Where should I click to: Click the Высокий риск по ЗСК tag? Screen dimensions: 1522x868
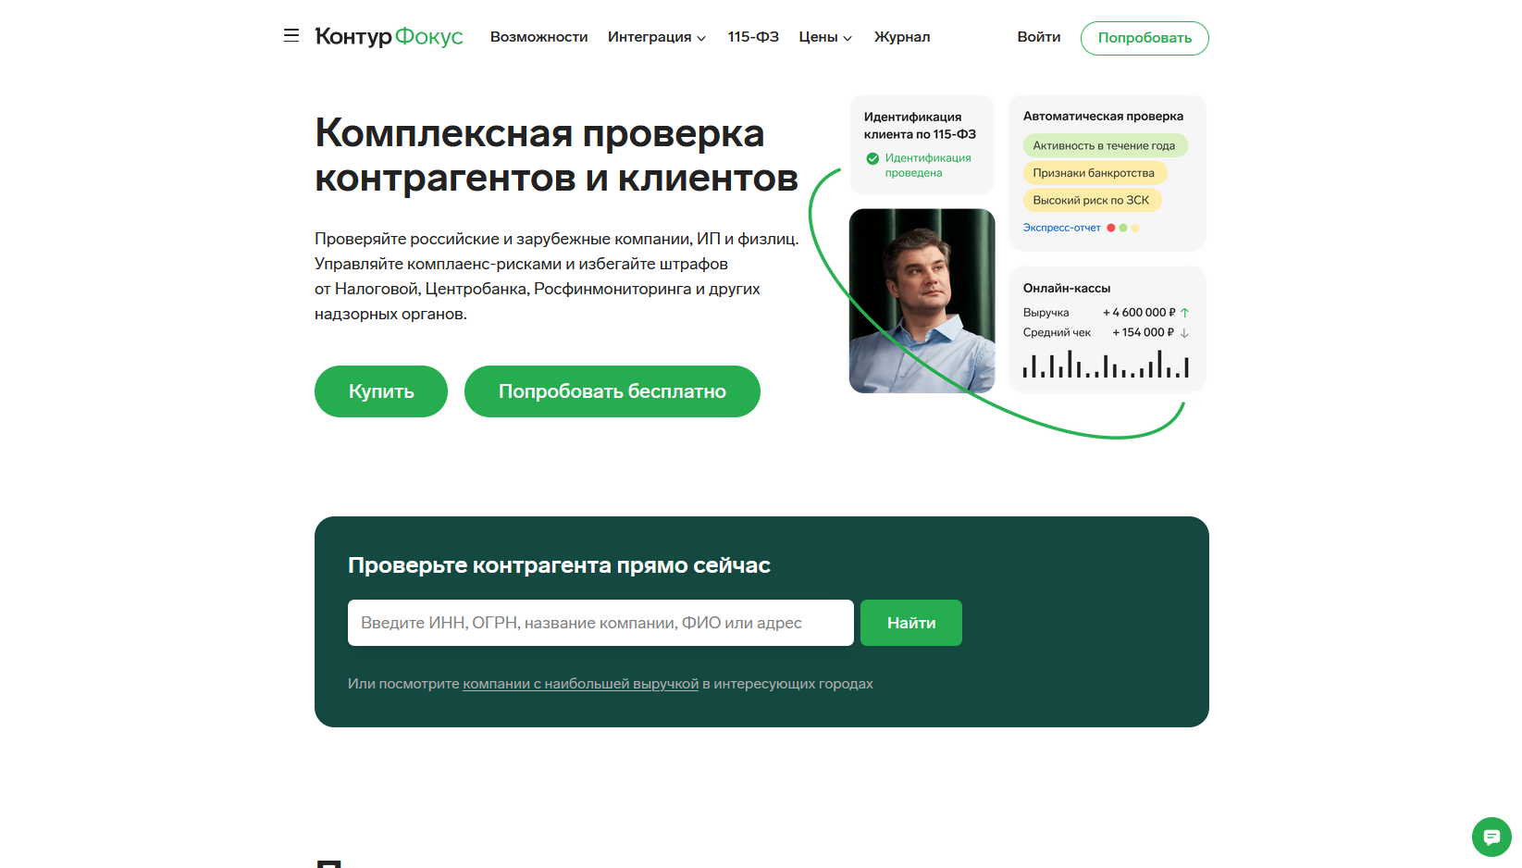(x=1092, y=200)
